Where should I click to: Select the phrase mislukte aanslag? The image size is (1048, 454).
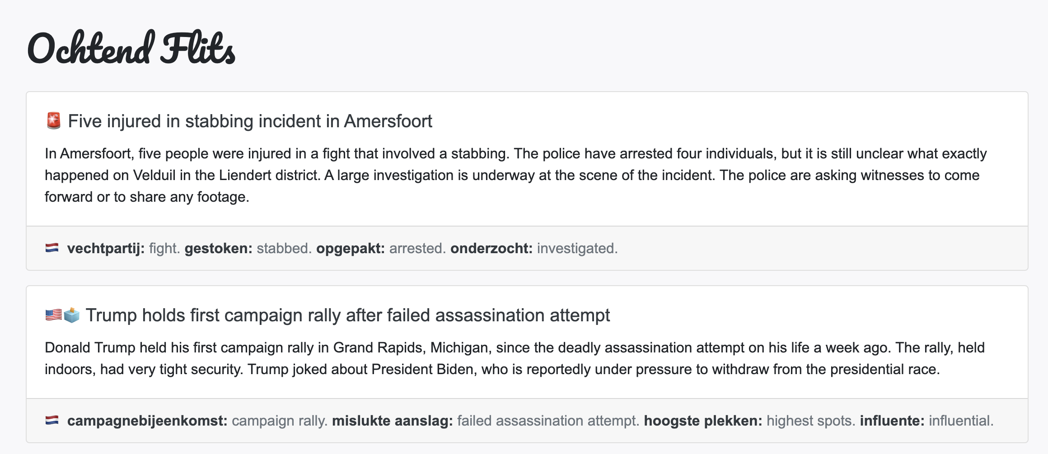(x=392, y=421)
